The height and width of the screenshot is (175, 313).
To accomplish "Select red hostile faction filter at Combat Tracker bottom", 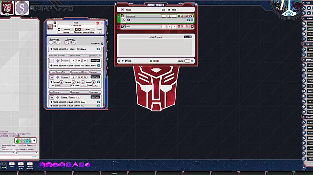I will (157, 61).
